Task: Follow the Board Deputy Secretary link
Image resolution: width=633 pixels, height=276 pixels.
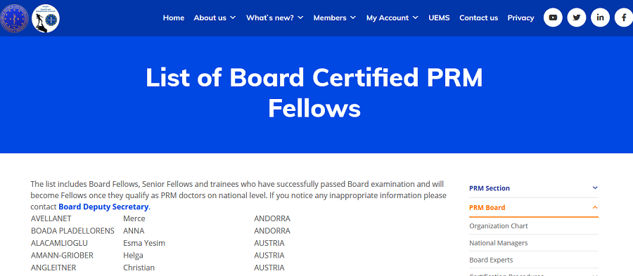Action: [x=103, y=206]
